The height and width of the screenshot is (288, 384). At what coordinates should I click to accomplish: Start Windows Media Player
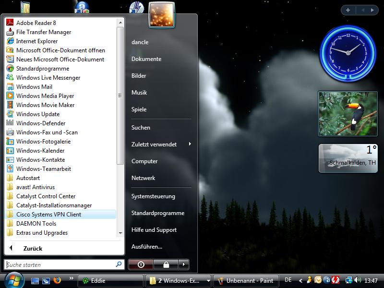coord(45,96)
